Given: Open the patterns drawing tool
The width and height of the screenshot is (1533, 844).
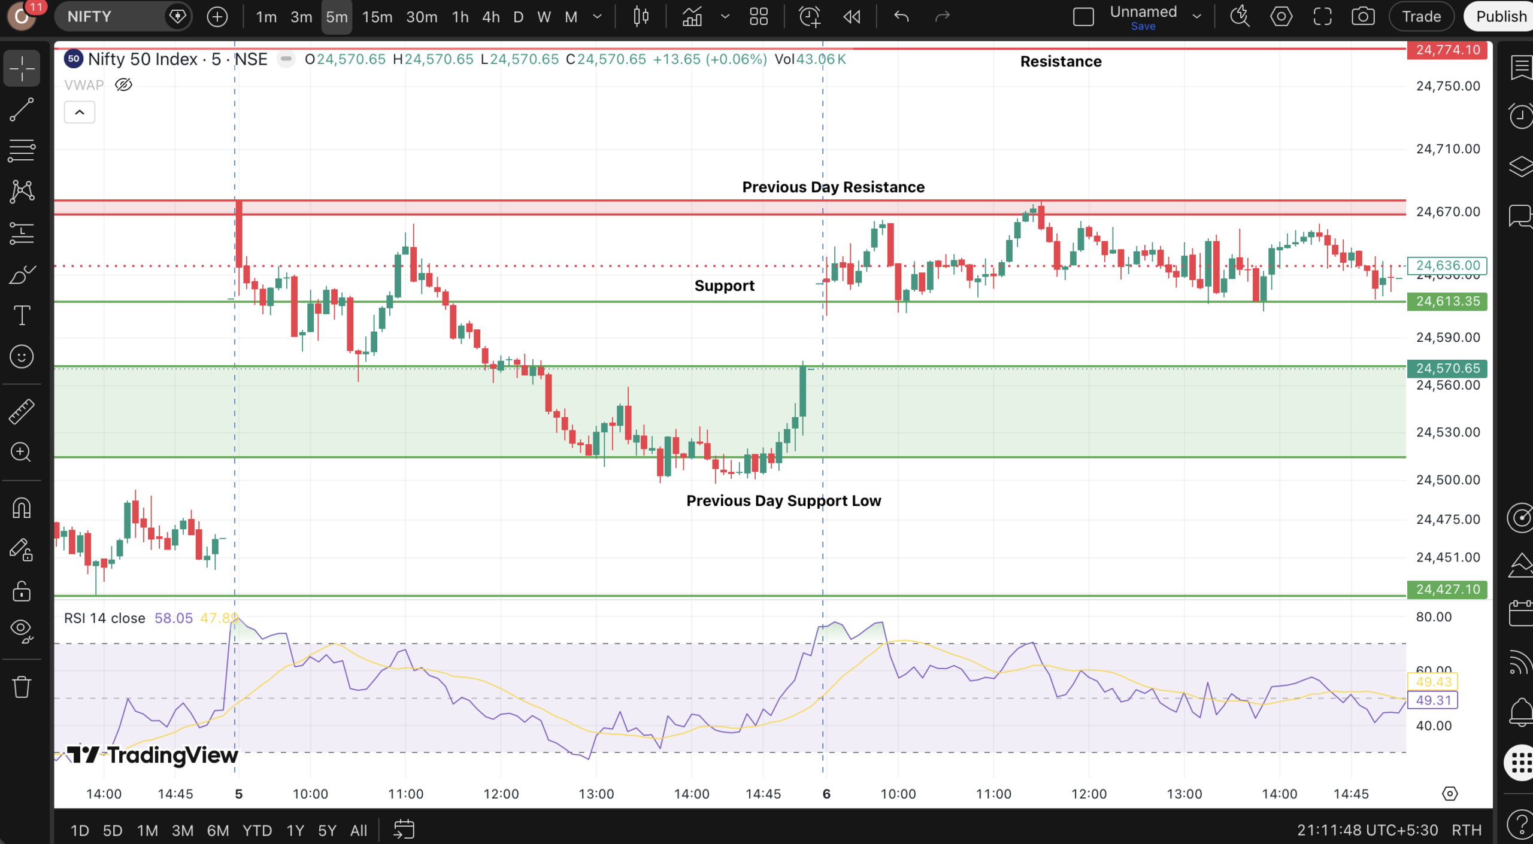Looking at the screenshot, I should coord(22,192).
